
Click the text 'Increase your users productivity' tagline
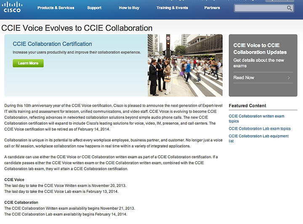(77, 52)
